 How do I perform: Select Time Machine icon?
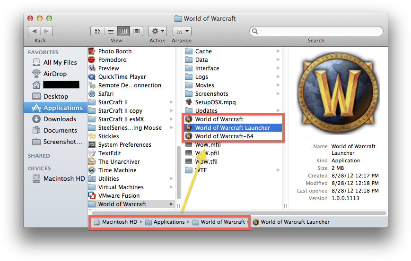pyautogui.click(x=92, y=170)
